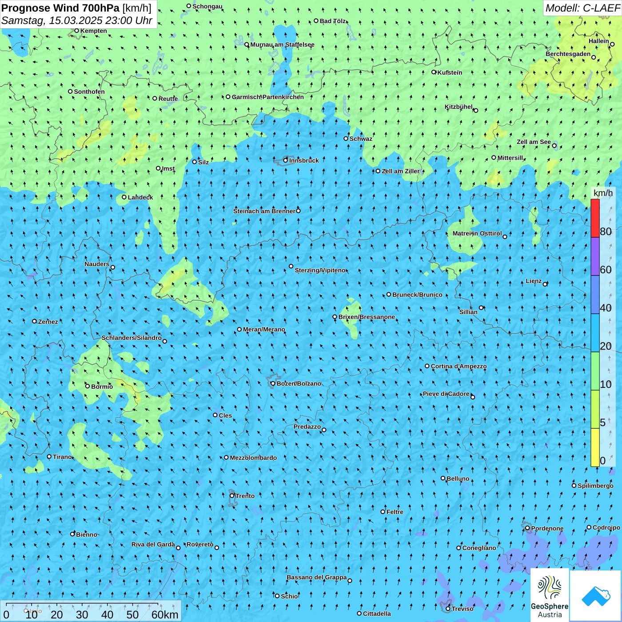Click the 'Sillian' label
The image size is (622, 622).
pyautogui.click(x=468, y=312)
